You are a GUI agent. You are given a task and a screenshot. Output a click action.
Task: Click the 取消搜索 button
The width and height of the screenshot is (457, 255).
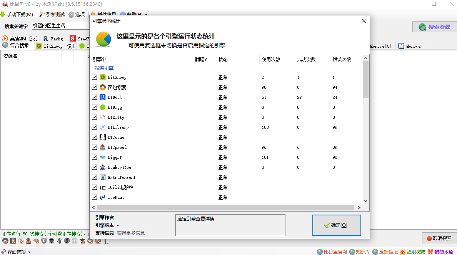click(x=439, y=238)
